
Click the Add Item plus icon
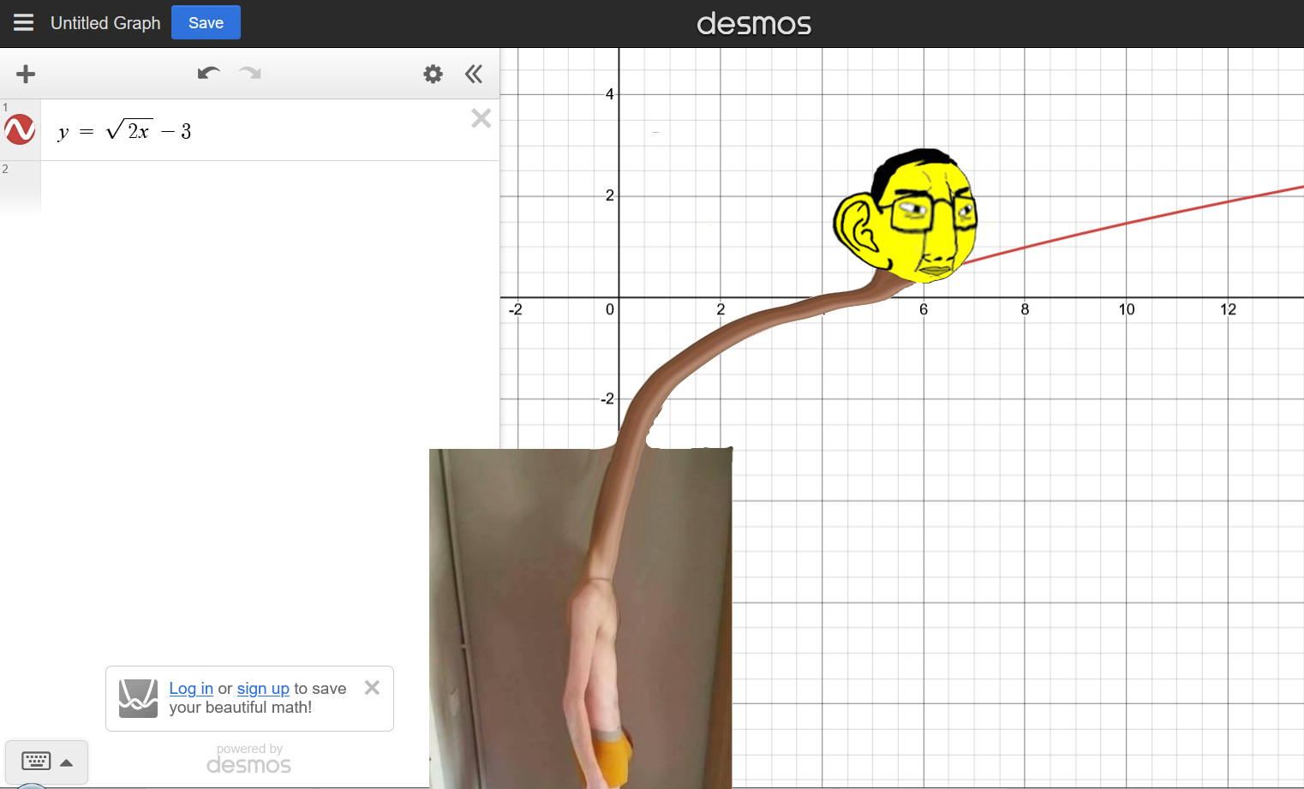click(x=26, y=75)
